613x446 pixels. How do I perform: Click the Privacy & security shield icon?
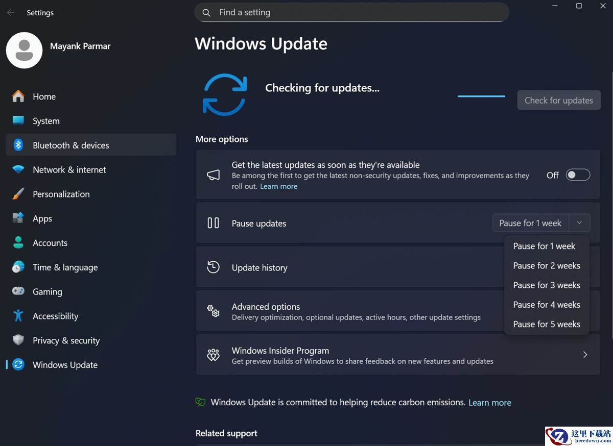coord(18,340)
